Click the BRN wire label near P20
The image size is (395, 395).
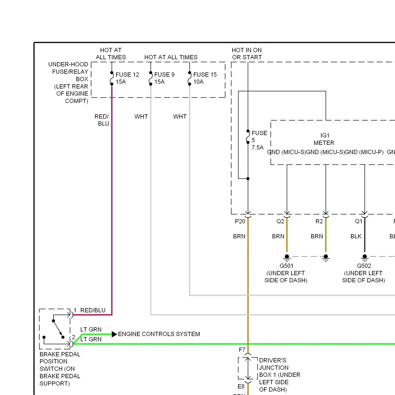[x=239, y=236]
